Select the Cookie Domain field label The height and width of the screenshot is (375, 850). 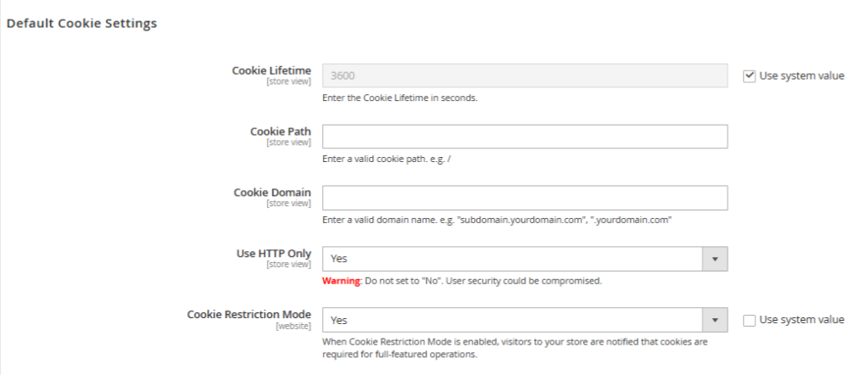point(272,193)
